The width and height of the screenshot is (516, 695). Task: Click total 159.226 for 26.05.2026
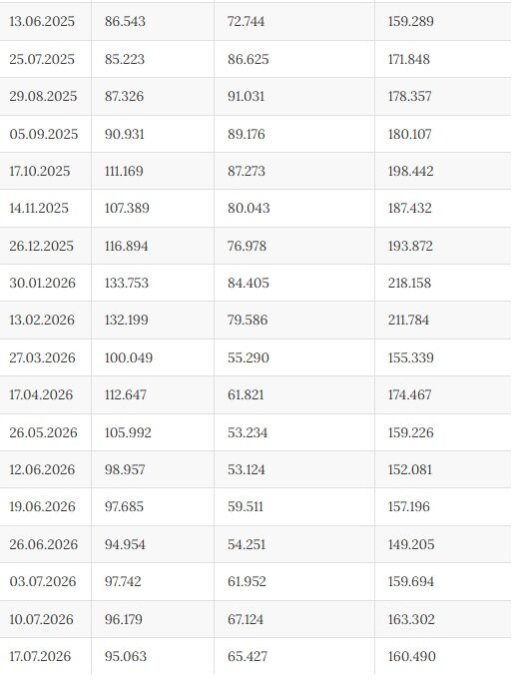pyautogui.click(x=410, y=432)
